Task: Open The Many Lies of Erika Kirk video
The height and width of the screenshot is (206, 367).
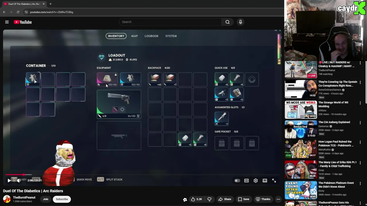Action: [337, 164]
